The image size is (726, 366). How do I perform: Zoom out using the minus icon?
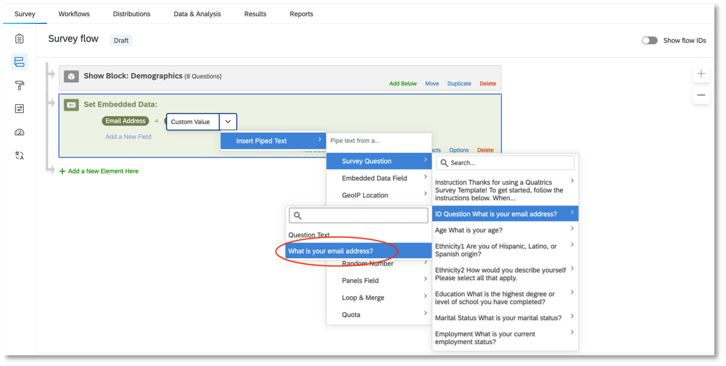click(x=701, y=94)
